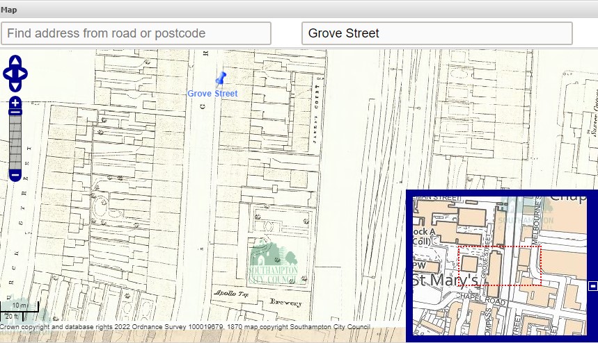Screen dimensions: 598x343
Task: Click the Brewery label on the historic map
Action: pyautogui.click(x=287, y=303)
